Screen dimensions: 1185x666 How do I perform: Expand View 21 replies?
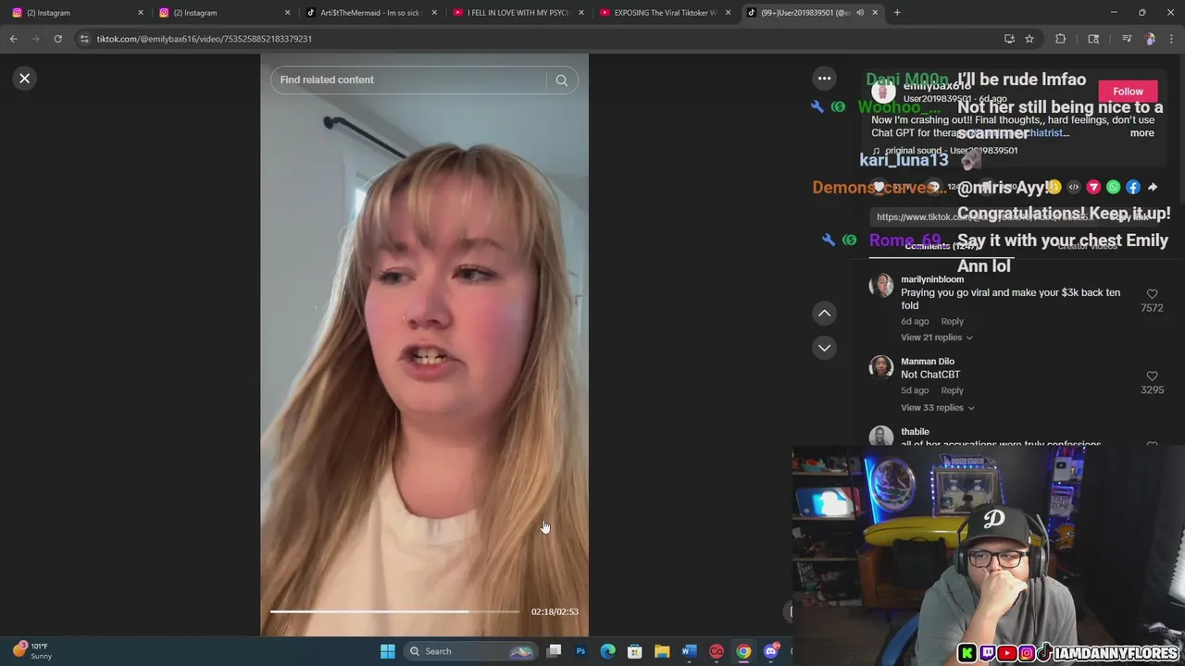click(x=937, y=338)
